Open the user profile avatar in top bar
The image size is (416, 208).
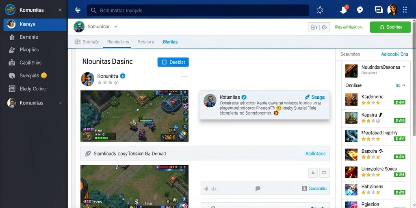(392, 10)
